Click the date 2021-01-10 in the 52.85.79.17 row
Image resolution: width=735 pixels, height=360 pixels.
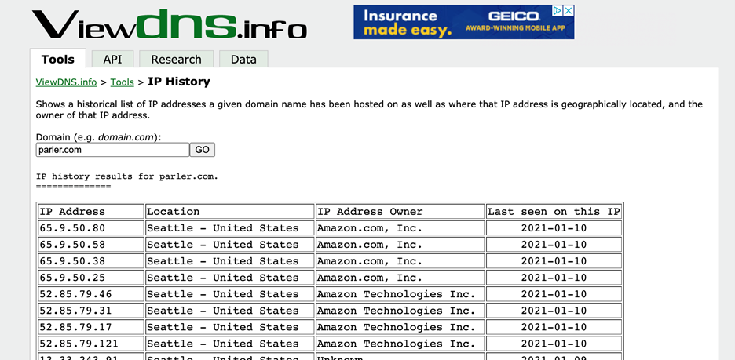pyautogui.click(x=554, y=327)
